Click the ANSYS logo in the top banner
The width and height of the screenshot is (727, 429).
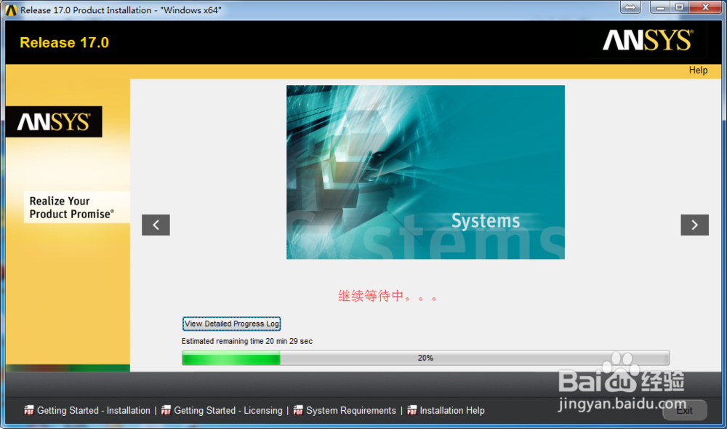[648, 40]
